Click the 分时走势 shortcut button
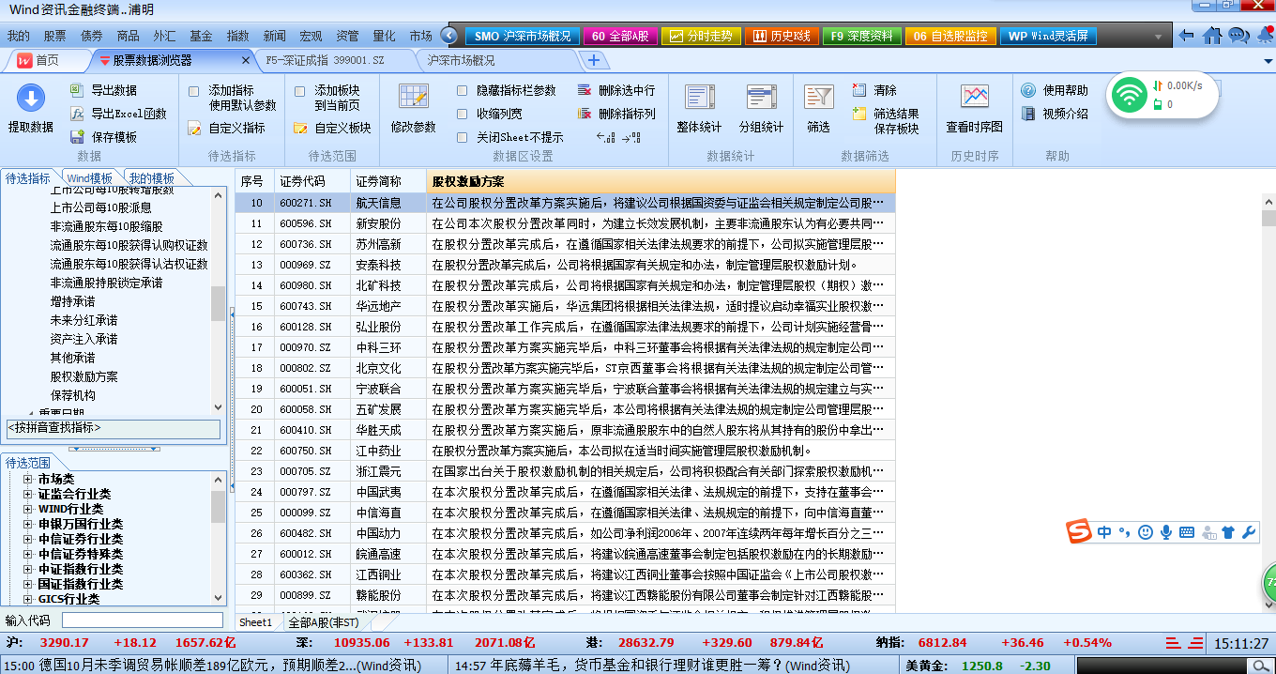 pos(702,37)
